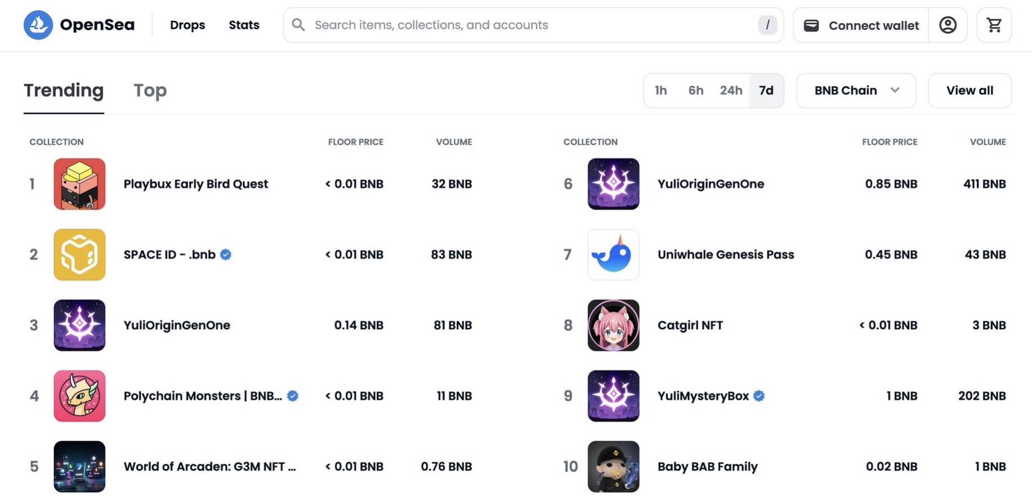Open Baby BAB Family collection name
Viewport: 1032px width, 502px height.
tap(708, 467)
